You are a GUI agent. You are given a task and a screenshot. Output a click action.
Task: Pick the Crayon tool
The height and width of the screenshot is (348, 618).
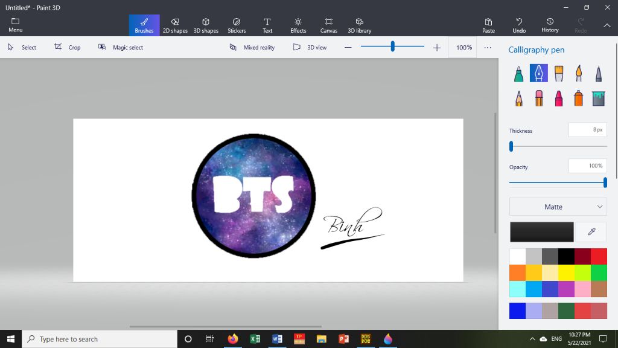click(x=558, y=98)
